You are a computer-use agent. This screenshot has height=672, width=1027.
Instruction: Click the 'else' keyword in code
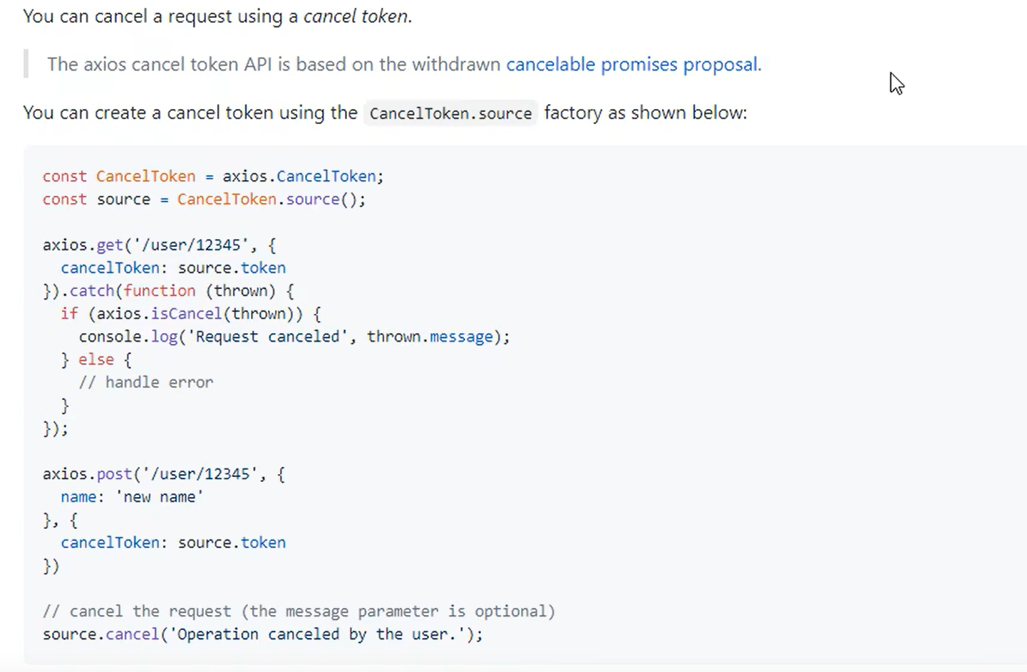[x=96, y=359]
